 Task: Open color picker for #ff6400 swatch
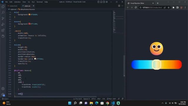click(x=29, y=14)
